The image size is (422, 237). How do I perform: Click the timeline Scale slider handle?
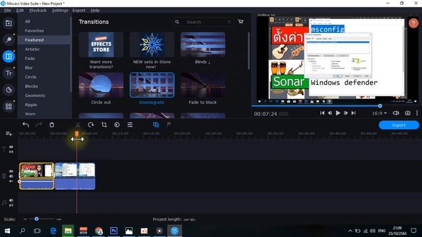click(x=36, y=219)
